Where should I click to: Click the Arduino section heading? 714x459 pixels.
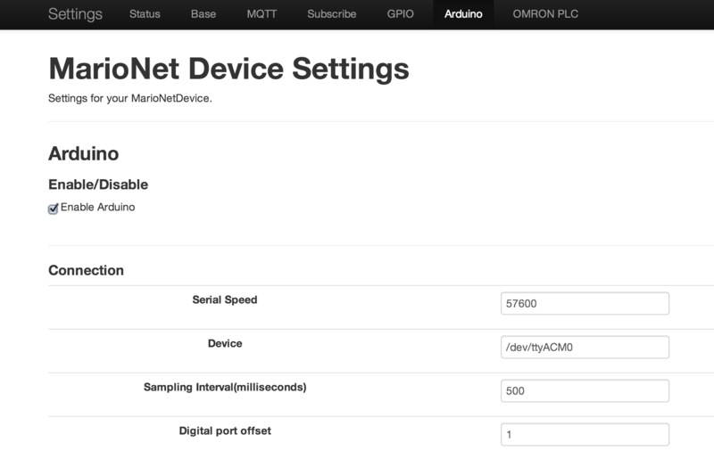[83, 154]
